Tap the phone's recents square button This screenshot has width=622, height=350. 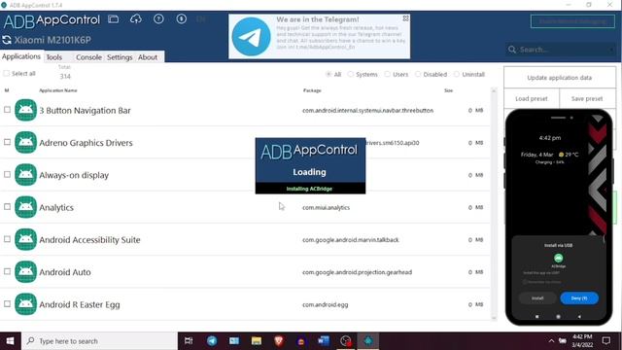pos(536,317)
